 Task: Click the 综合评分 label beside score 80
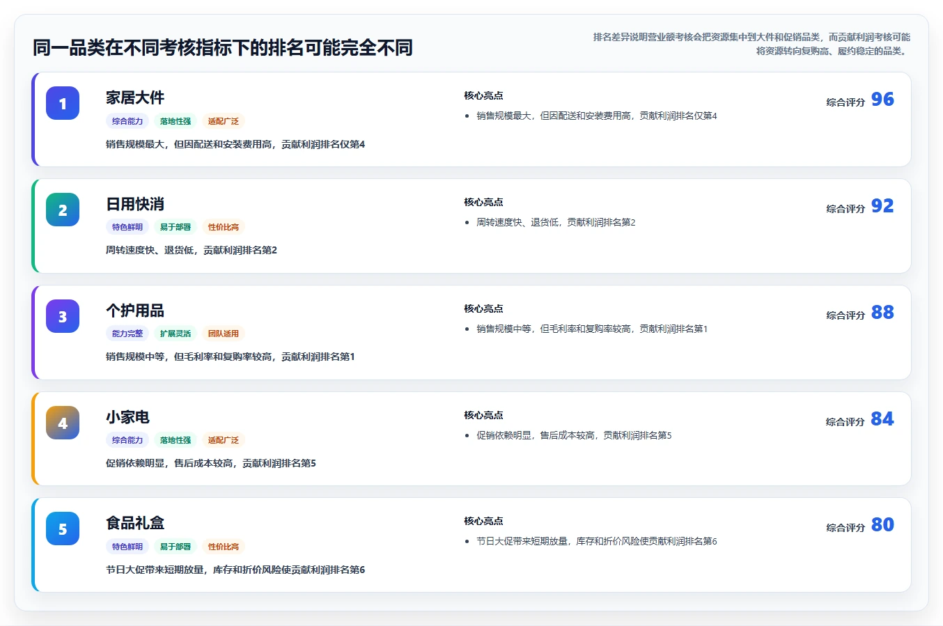point(845,528)
